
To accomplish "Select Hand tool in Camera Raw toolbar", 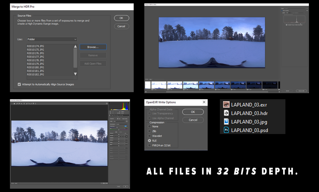I will 14,104.
